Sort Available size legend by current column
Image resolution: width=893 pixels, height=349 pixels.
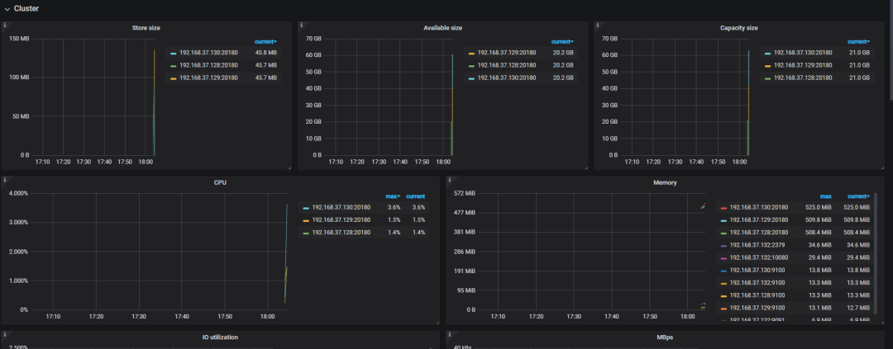click(x=561, y=41)
